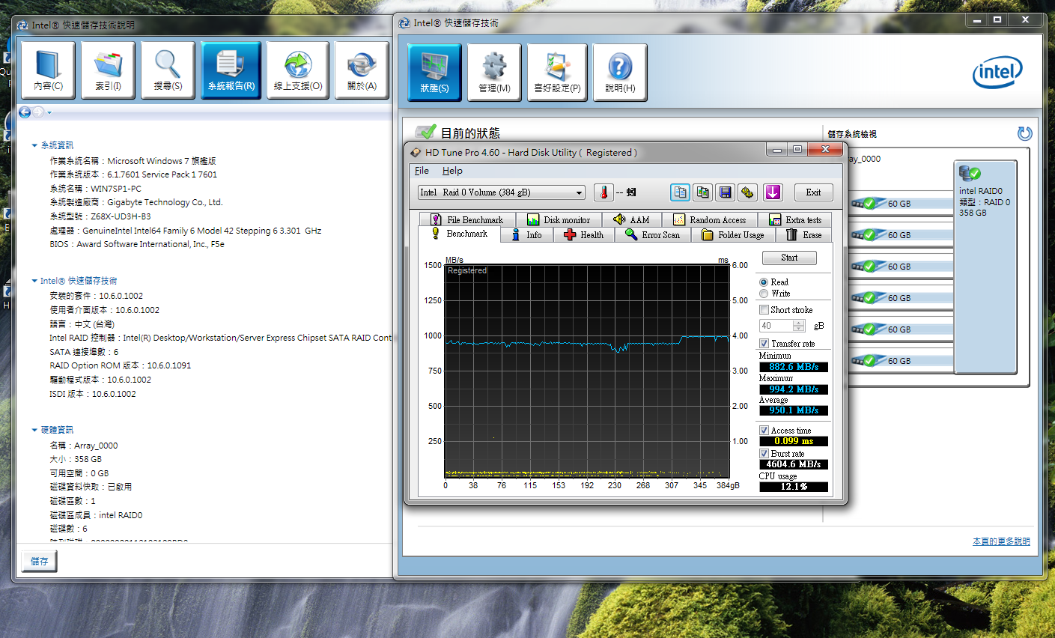Open HD Tune options gear icon
The image size is (1055, 638).
click(x=747, y=192)
